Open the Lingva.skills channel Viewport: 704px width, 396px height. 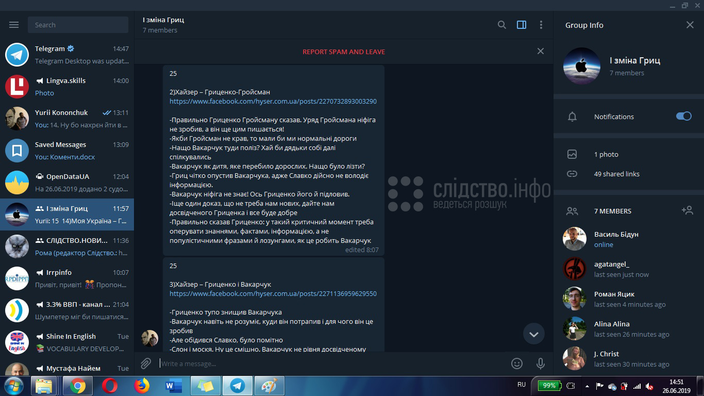(67, 87)
